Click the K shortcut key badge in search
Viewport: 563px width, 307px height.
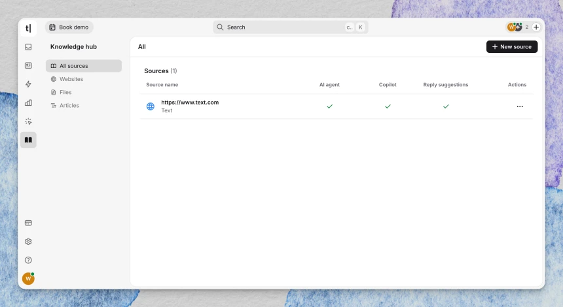(x=361, y=27)
